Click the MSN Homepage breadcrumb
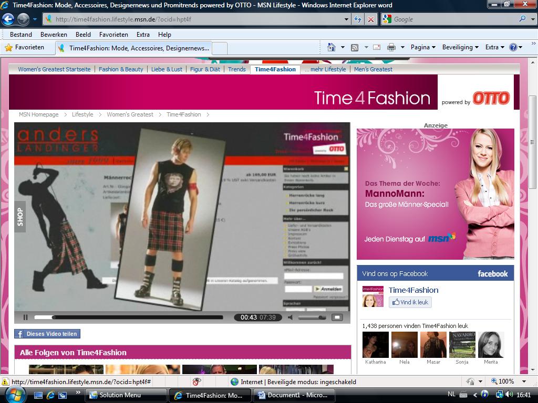This screenshot has height=403, width=538. [39, 114]
